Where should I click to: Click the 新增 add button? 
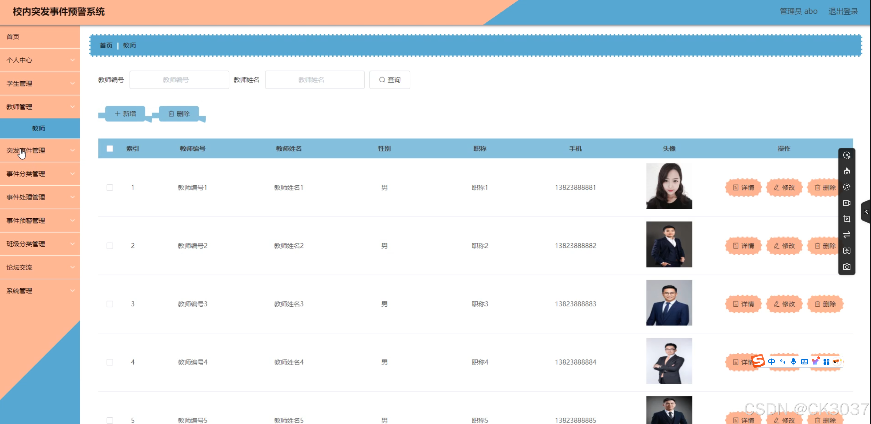[x=125, y=114]
